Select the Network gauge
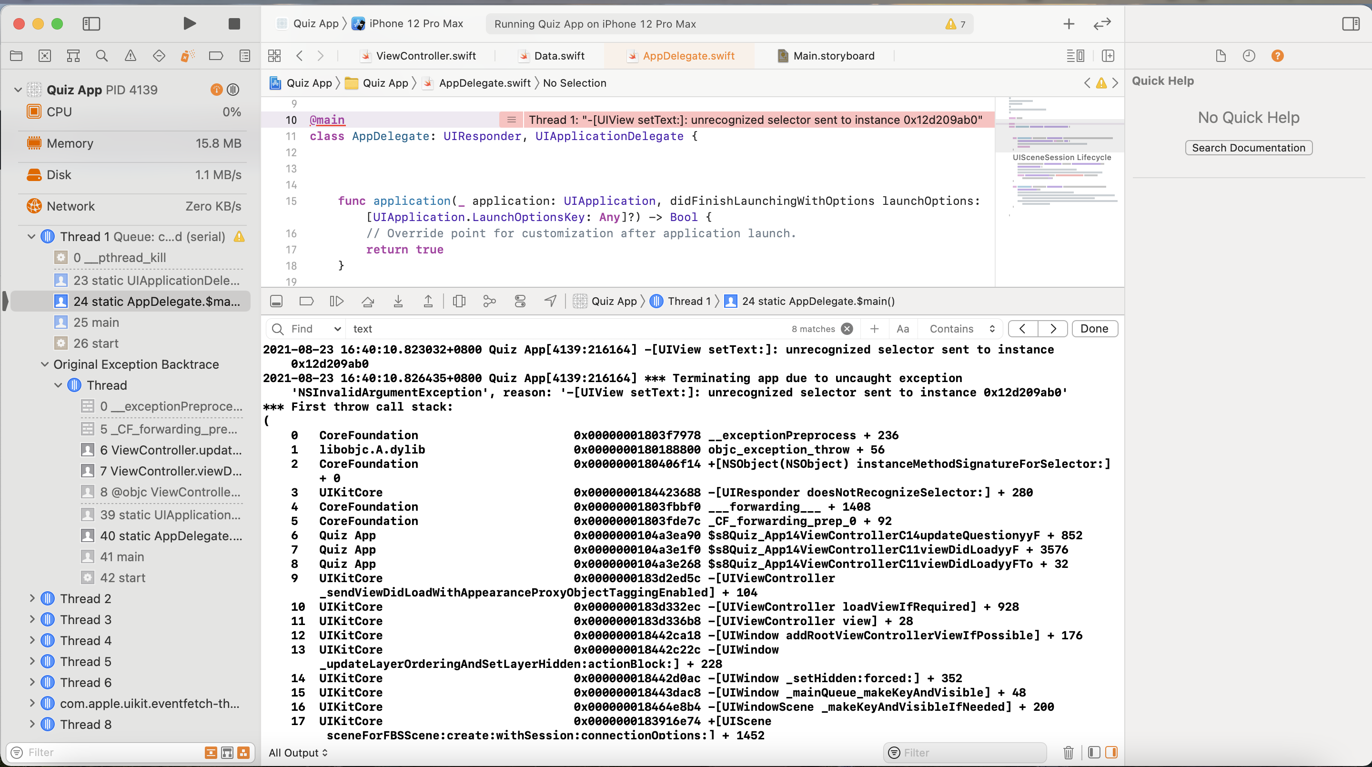 click(133, 206)
